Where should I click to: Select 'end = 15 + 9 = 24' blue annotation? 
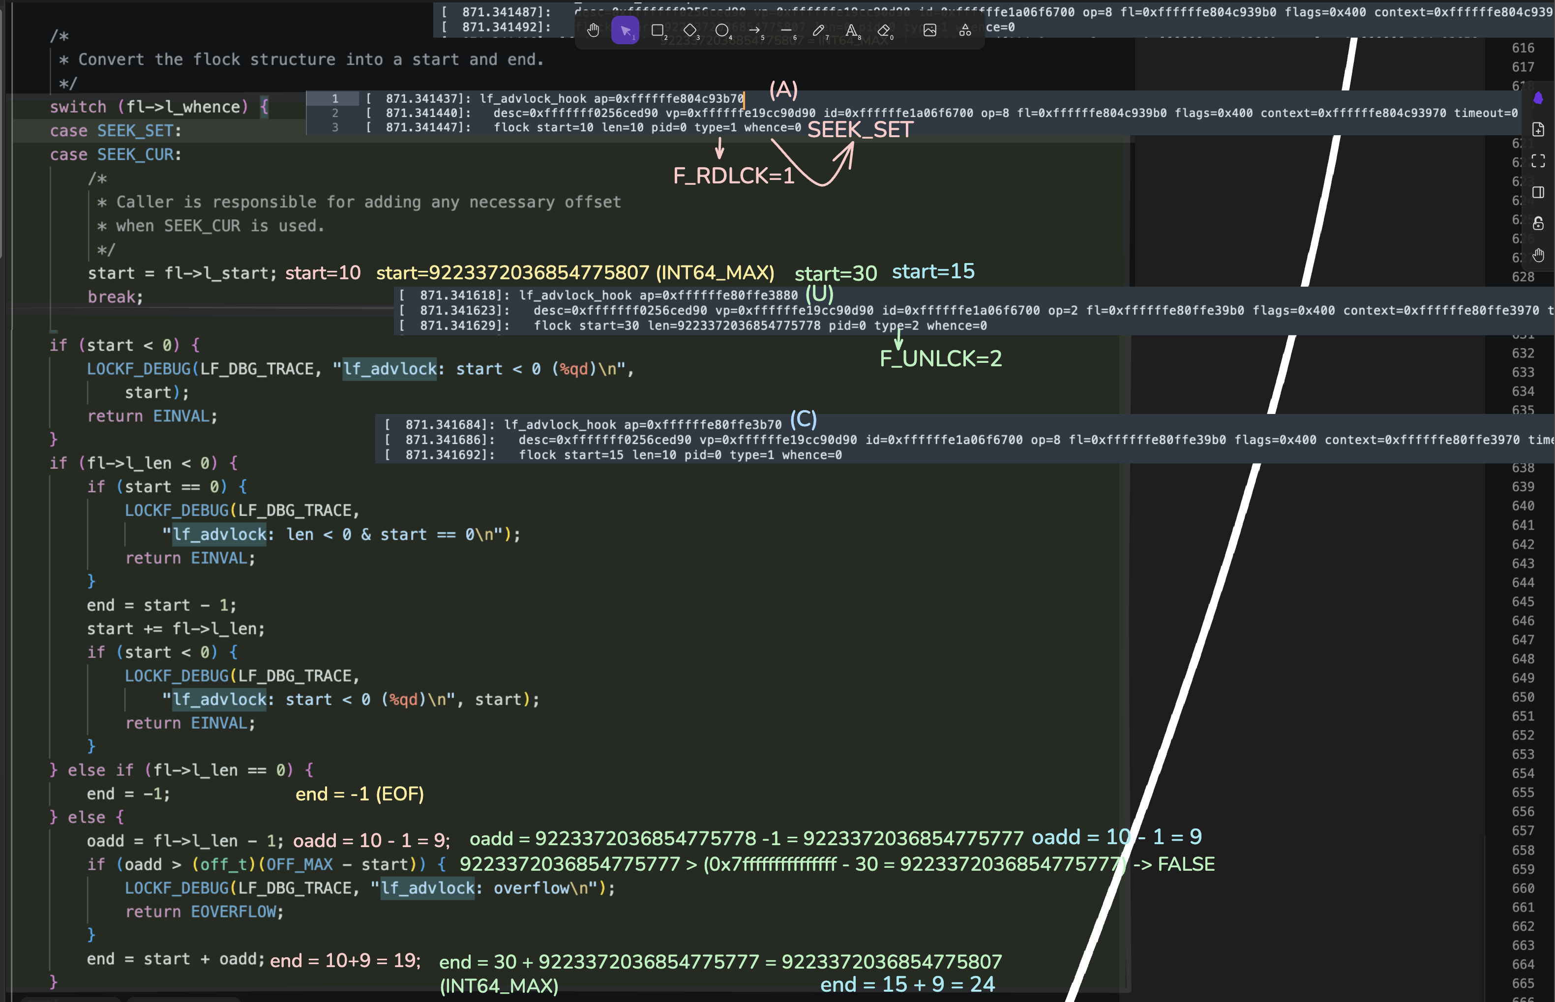(908, 984)
